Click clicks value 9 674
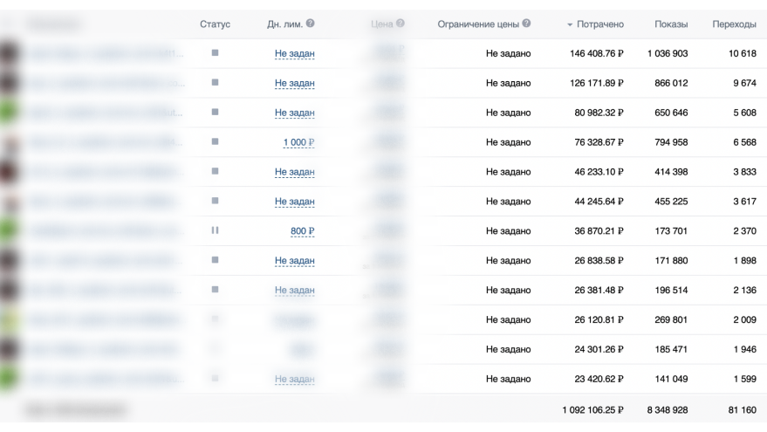The width and height of the screenshot is (767, 432). tap(744, 83)
